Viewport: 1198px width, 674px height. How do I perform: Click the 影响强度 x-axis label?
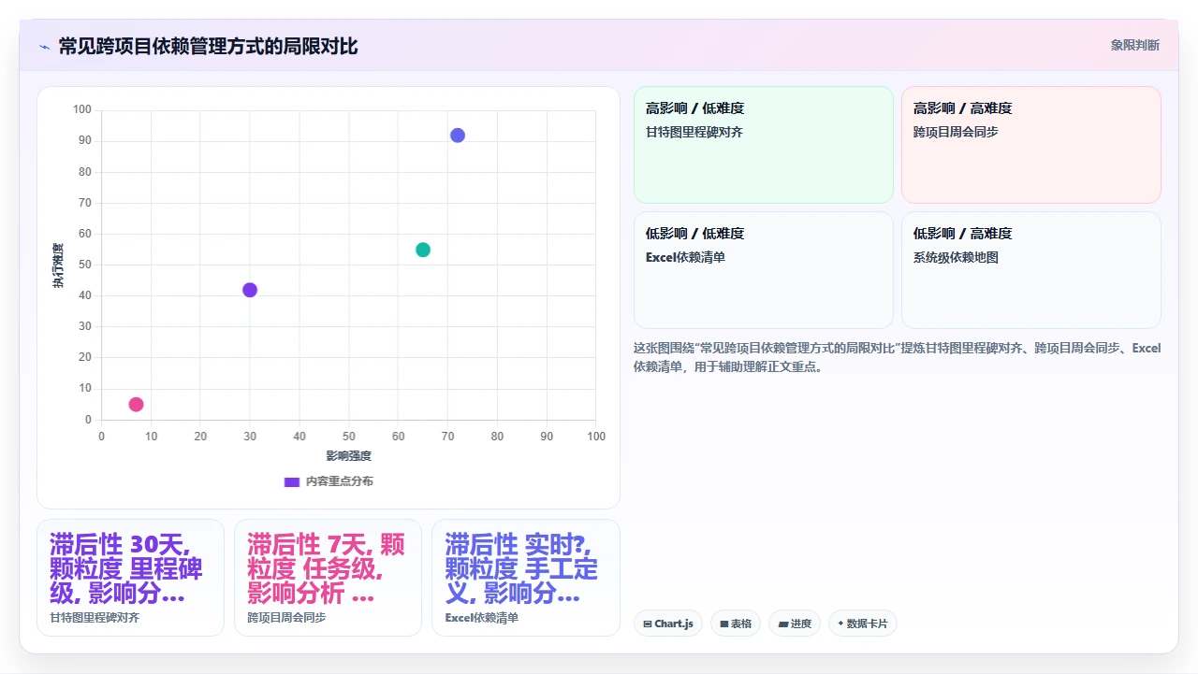point(349,456)
